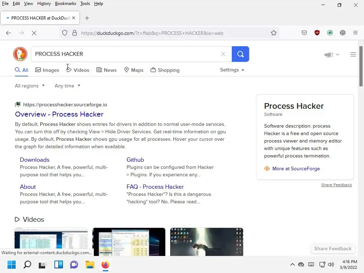The height and width of the screenshot is (273, 364).
Task: Open the volume speaker tray icon
Action: point(331,264)
